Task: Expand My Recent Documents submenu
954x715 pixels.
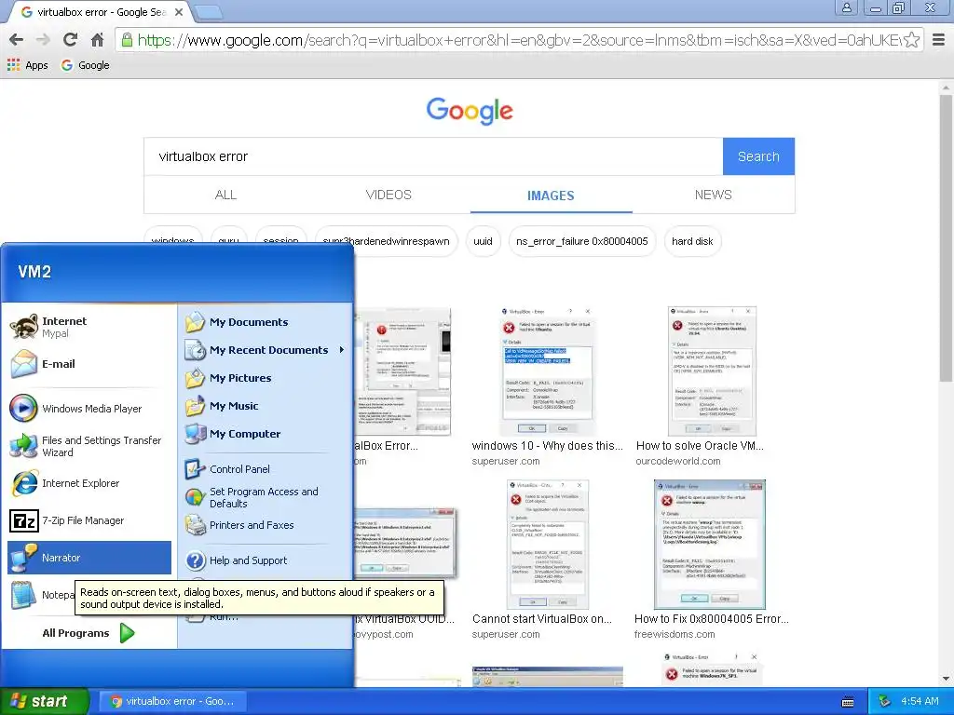Action: [x=266, y=350]
